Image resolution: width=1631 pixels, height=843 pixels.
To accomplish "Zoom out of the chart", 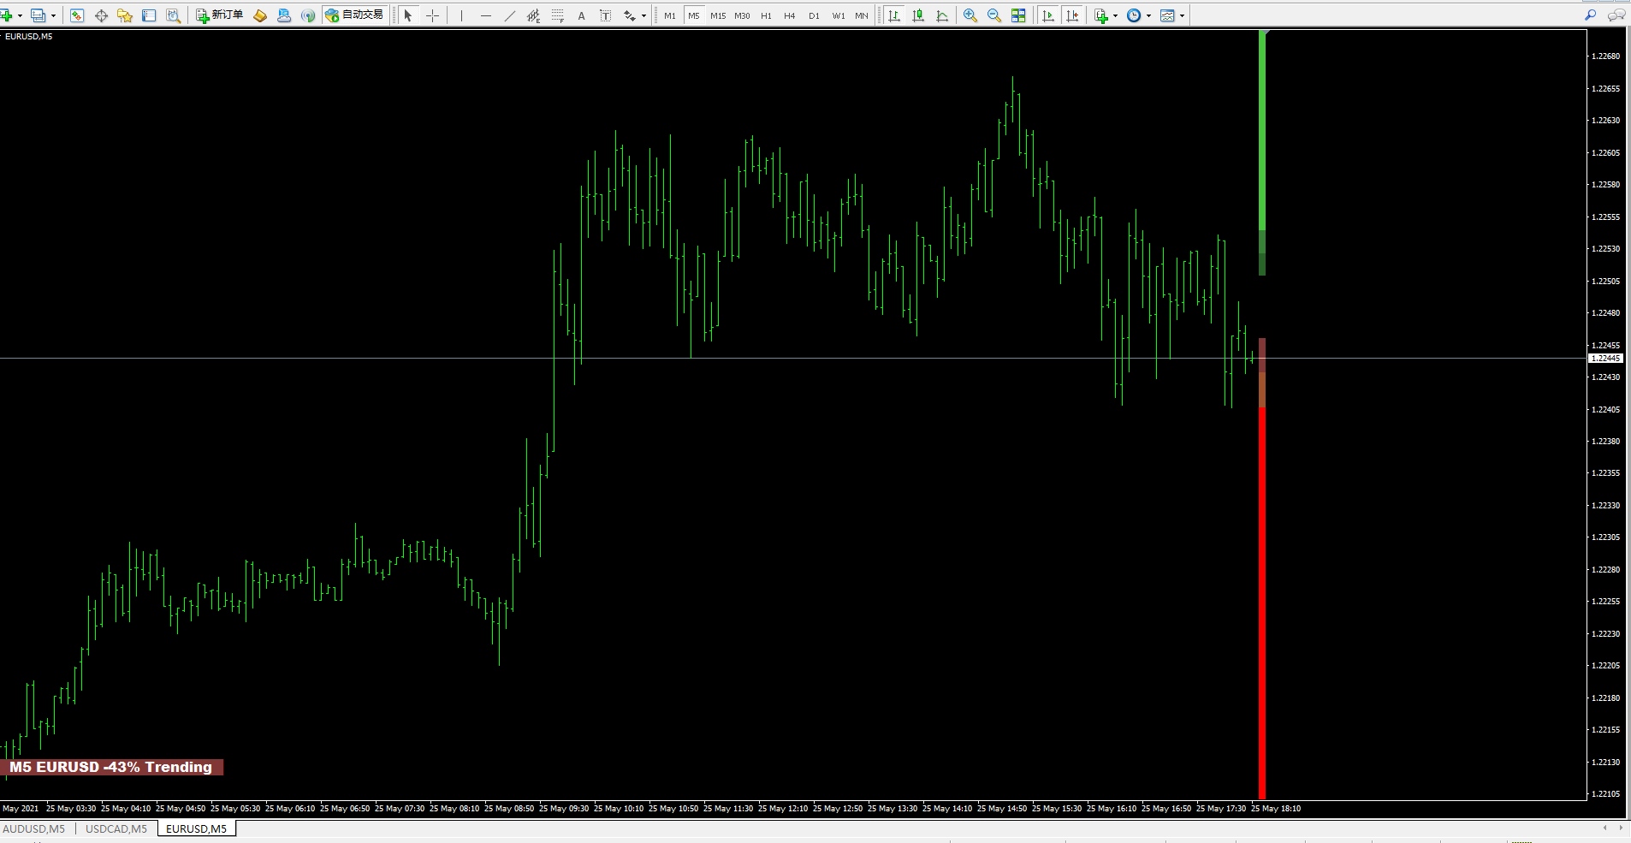I will pos(994,15).
